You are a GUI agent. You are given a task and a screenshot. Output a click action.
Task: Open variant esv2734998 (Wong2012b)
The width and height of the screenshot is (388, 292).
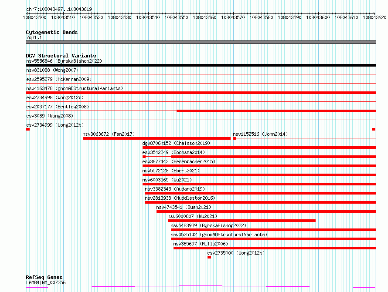(x=55, y=97)
